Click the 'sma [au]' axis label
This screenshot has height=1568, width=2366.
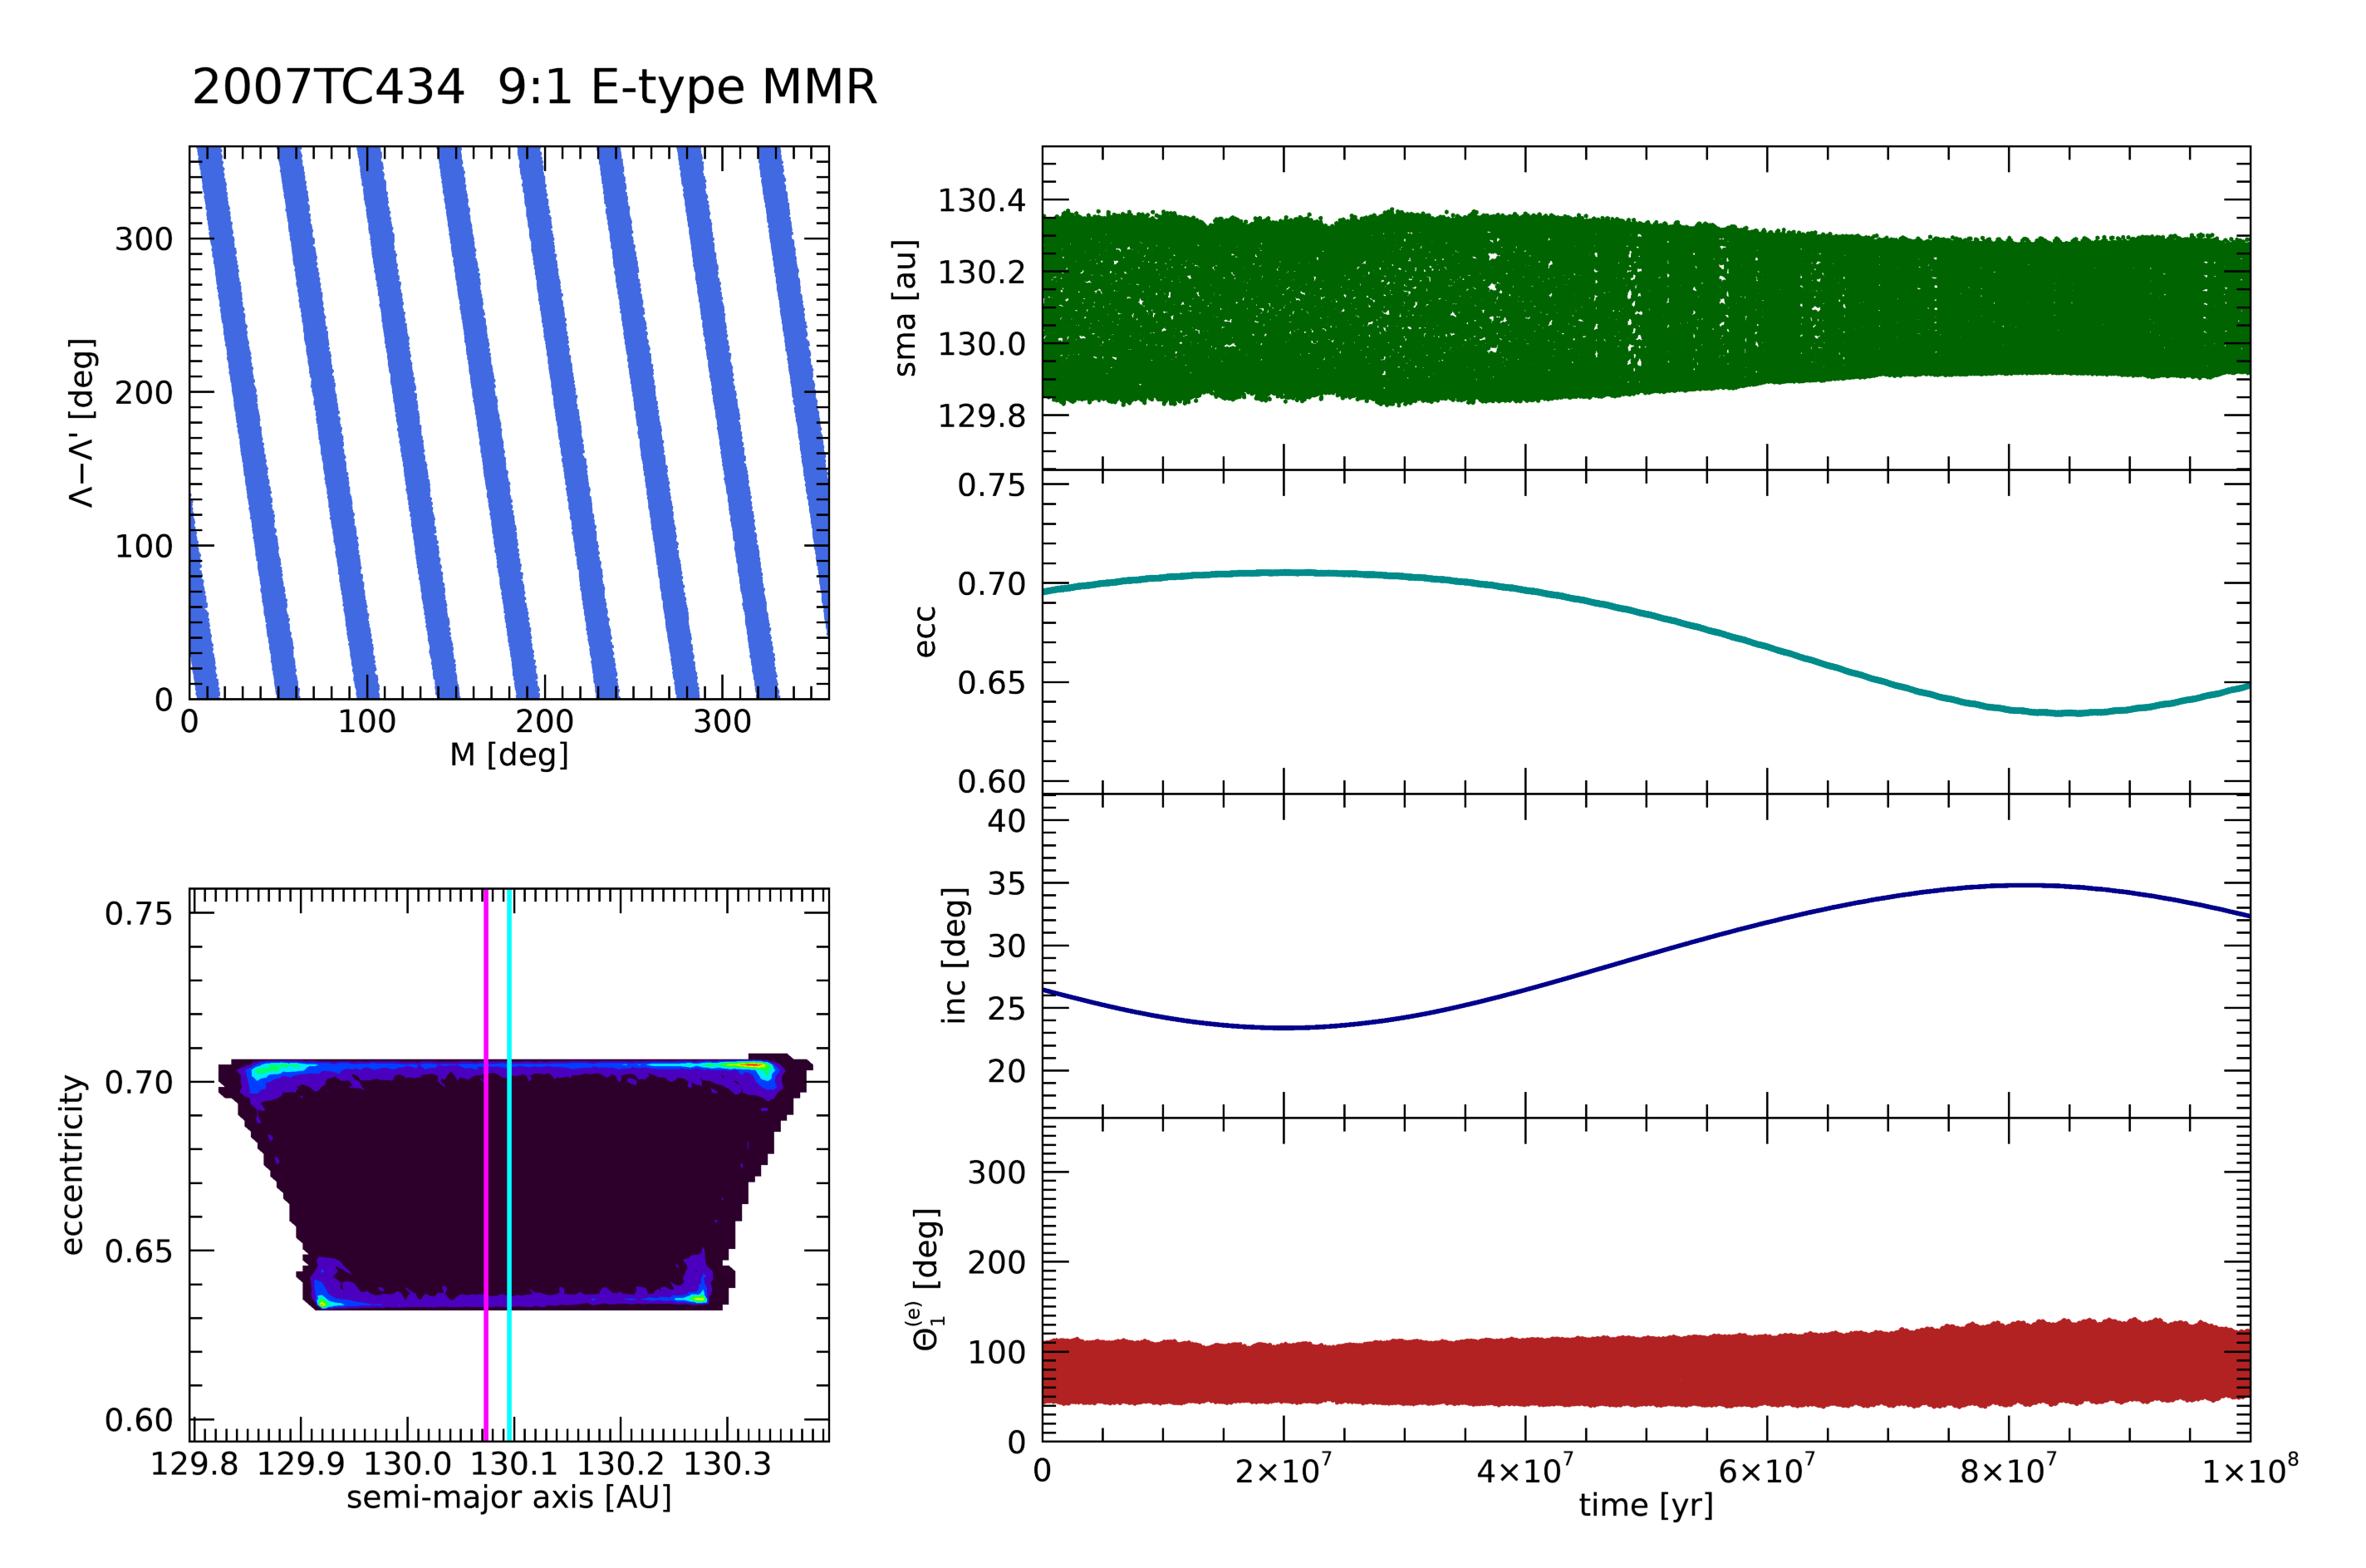pos(906,308)
